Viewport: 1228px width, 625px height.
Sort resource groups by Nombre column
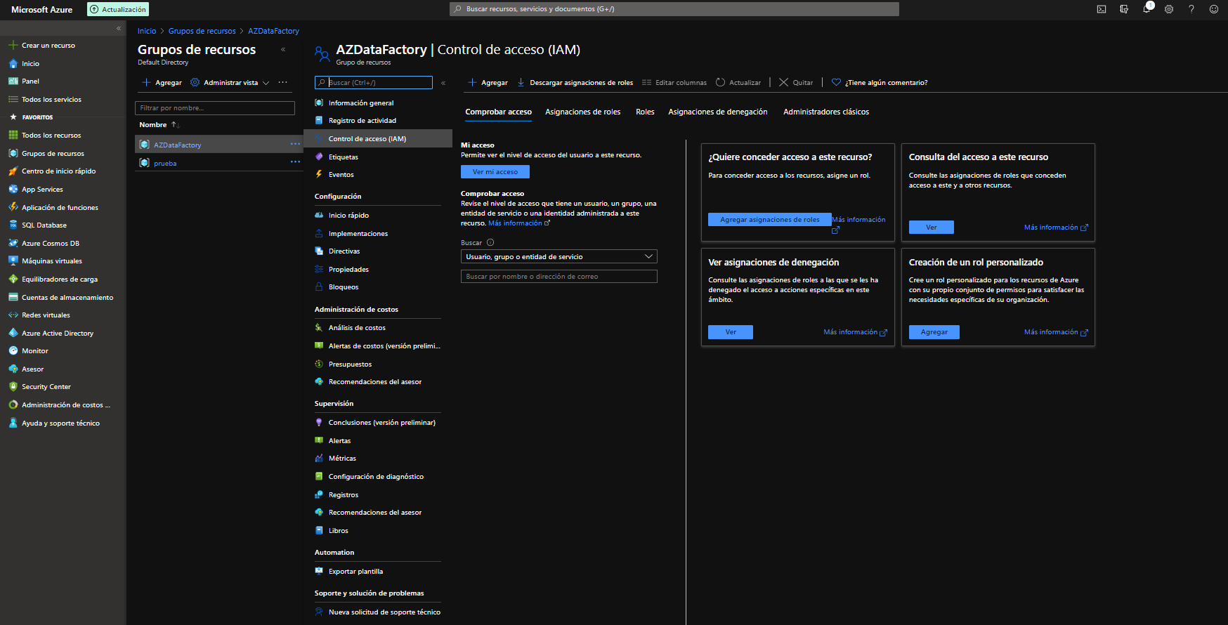[x=153, y=125]
